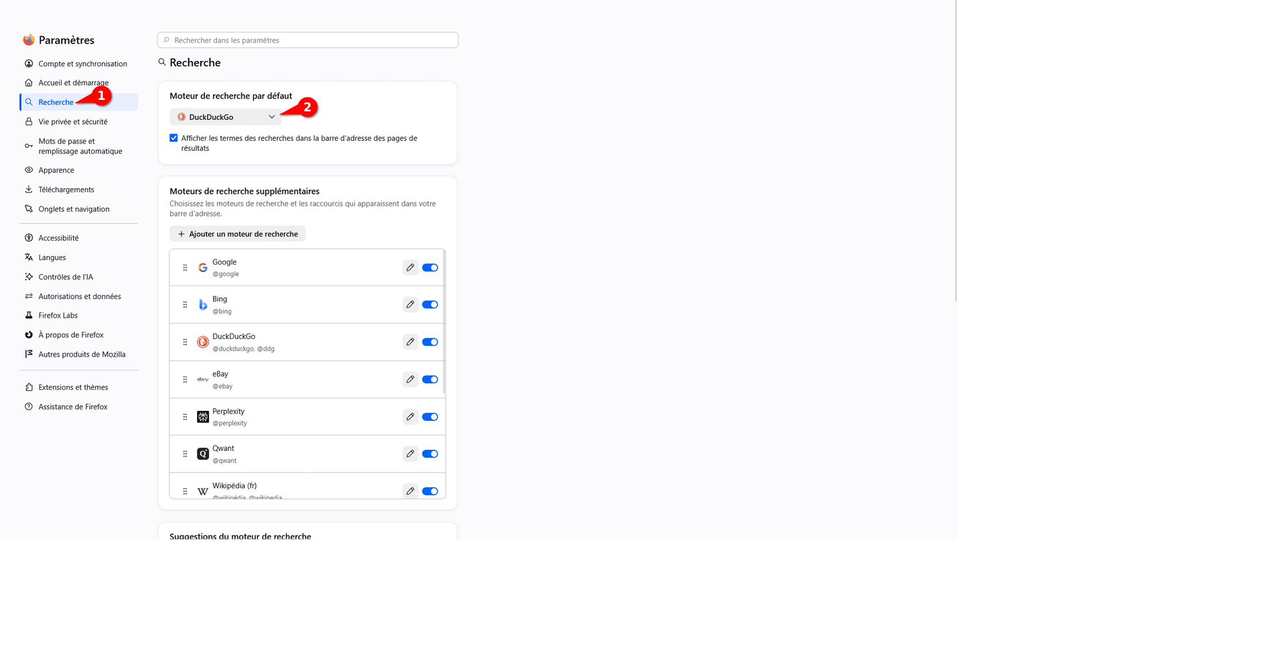Click the search engines list scrollbar
The width and height of the screenshot is (1286, 648).
(x=443, y=322)
